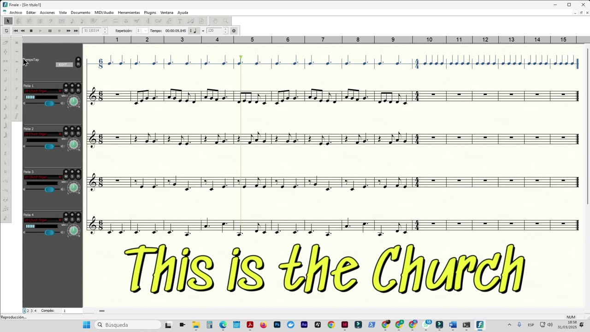Viewport: 590px width, 332px height.
Task: Adjust Pista 1 volume slider
Action: pos(49,103)
